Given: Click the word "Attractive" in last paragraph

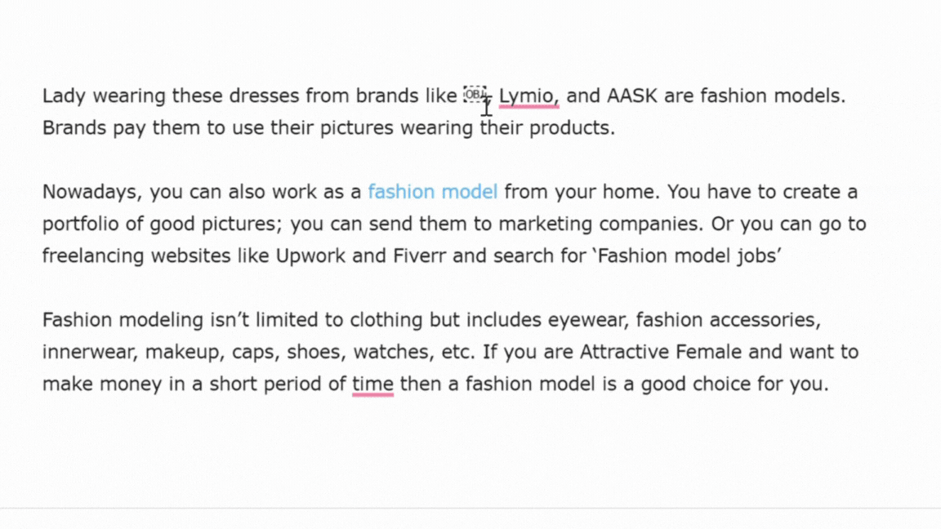Looking at the screenshot, I should 623,353.
